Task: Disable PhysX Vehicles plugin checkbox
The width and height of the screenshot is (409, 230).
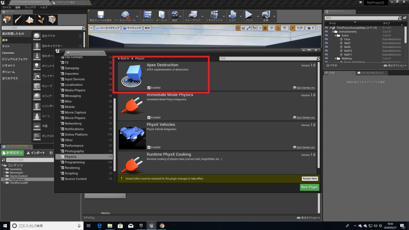Action: tap(149, 147)
